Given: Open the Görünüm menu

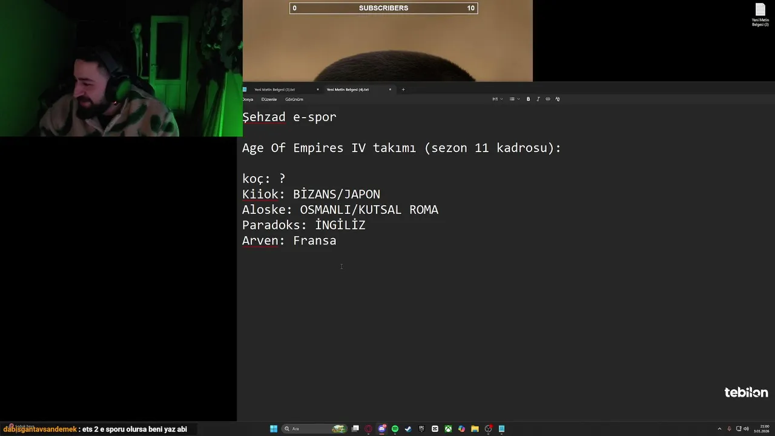Looking at the screenshot, I should point(294,99).
